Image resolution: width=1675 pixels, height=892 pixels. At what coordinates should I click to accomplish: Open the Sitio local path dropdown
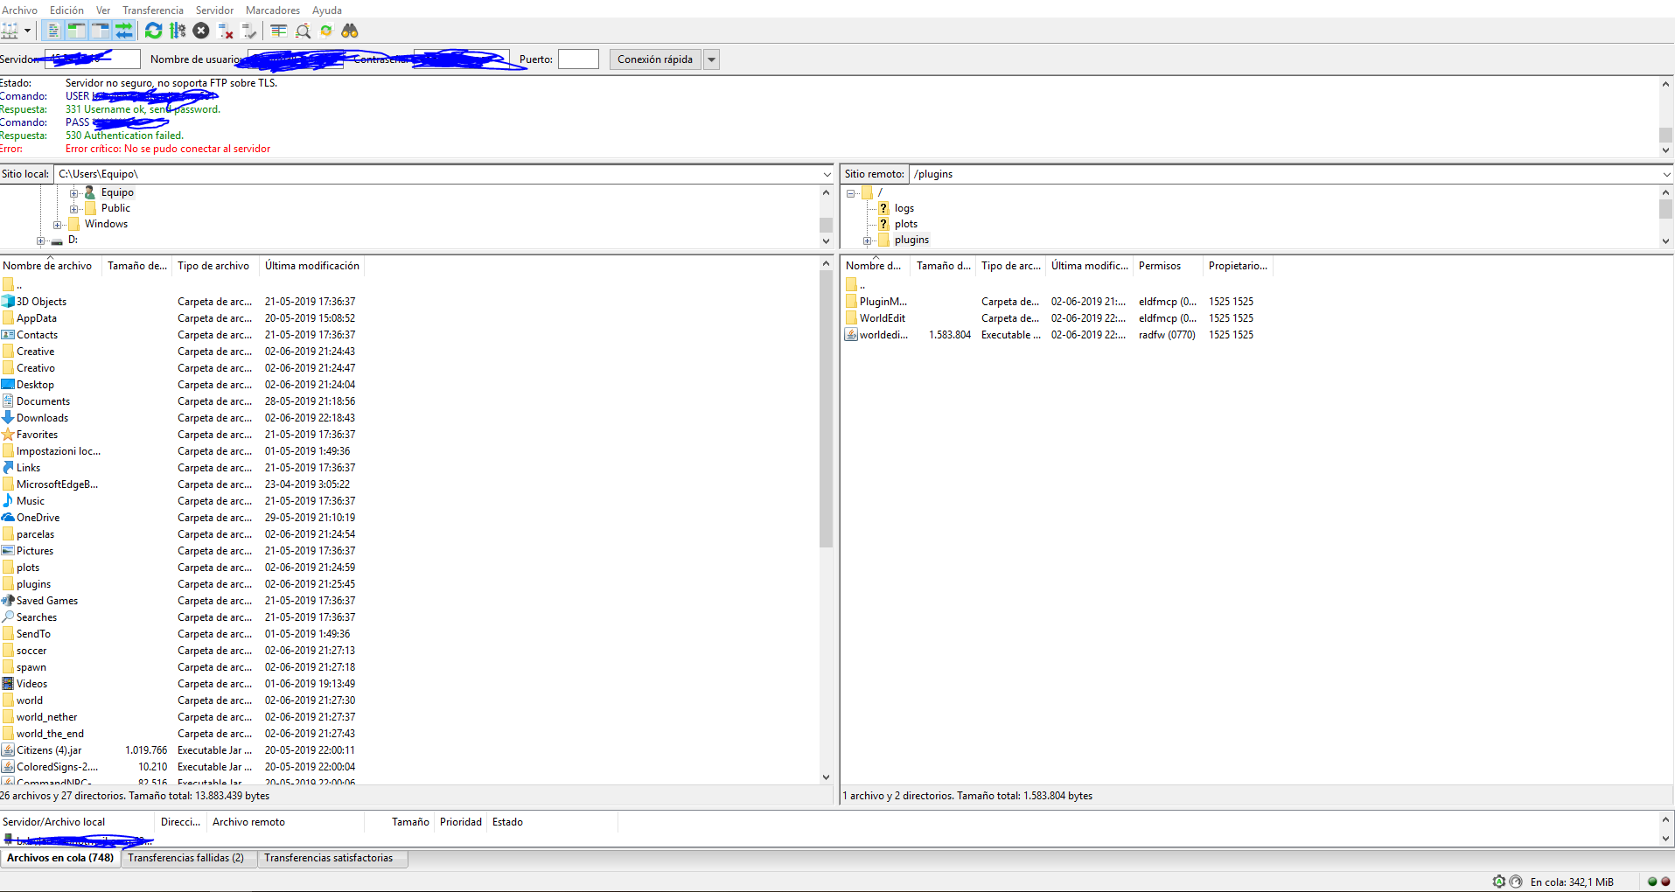(827, 174)
